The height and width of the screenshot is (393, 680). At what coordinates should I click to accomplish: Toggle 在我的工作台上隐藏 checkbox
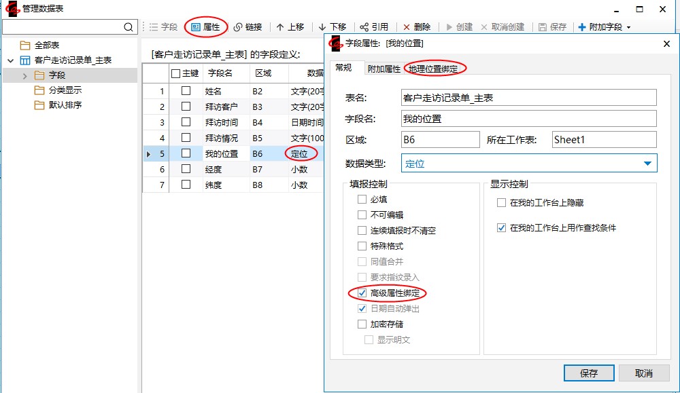(x=501, y=203)
